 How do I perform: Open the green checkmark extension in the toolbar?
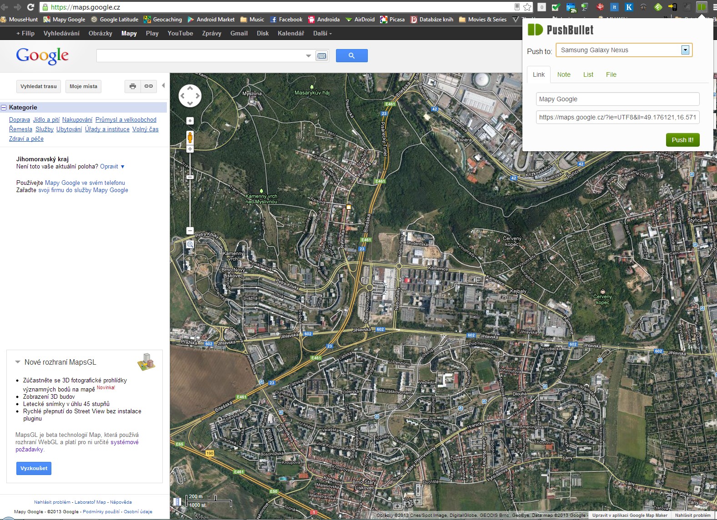[x=556, y=7]
